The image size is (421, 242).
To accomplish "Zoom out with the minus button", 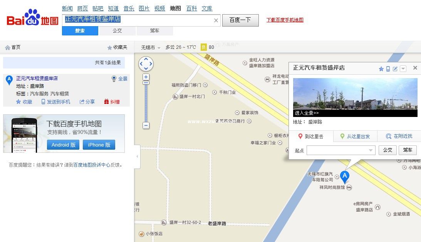I will tap(146, 125).
